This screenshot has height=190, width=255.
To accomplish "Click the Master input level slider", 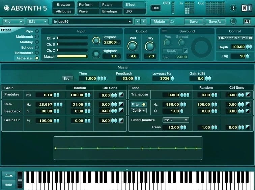I will click(x=73, y=56).
